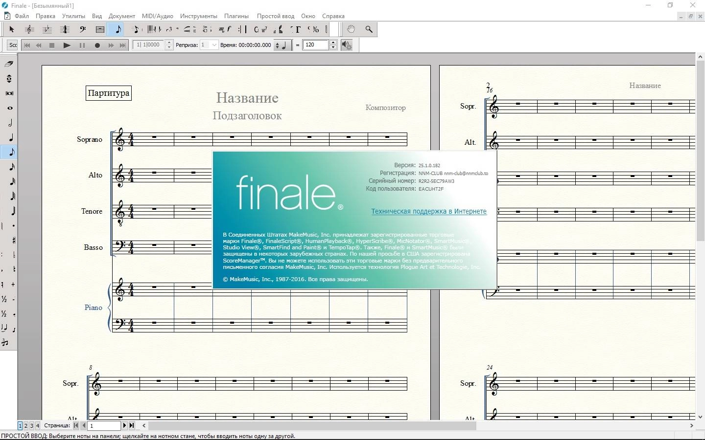Image resolution: width=705 pixels, height=440 pixels.
Task: Activate the Hand Grabber tool
Action: click(351, 29)
